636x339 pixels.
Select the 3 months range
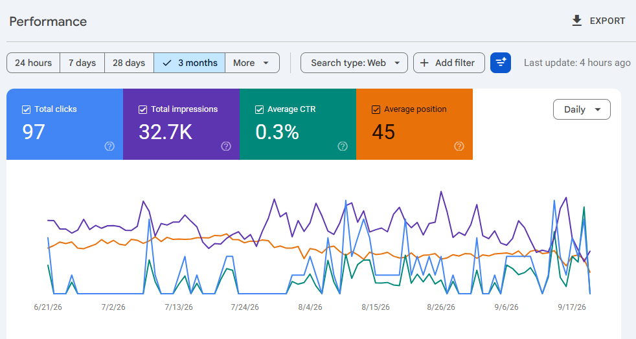tap(189, 63)
